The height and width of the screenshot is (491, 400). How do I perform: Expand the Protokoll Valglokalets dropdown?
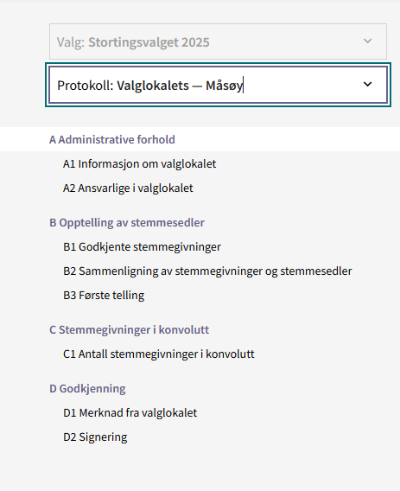point(218,85)
